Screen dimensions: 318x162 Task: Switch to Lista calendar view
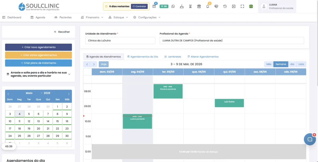tap(301, 64)
